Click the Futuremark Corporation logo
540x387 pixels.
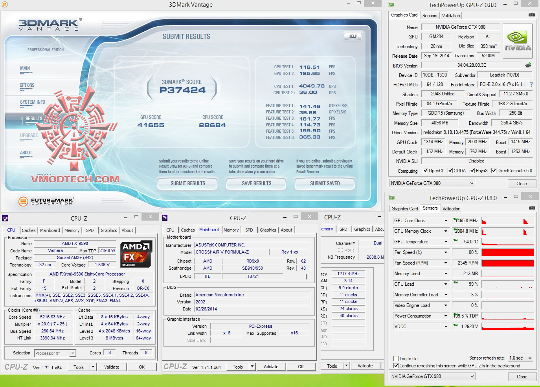[x=46, y=201]
